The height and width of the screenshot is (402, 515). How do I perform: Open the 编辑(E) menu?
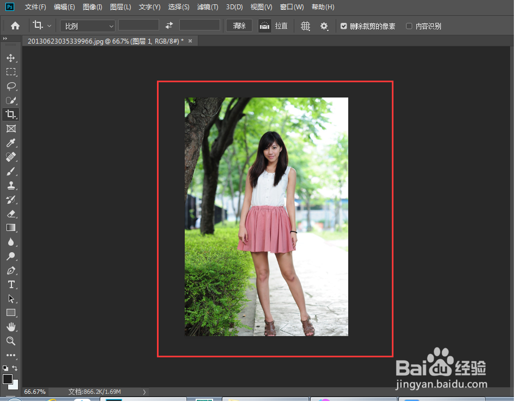64,7
